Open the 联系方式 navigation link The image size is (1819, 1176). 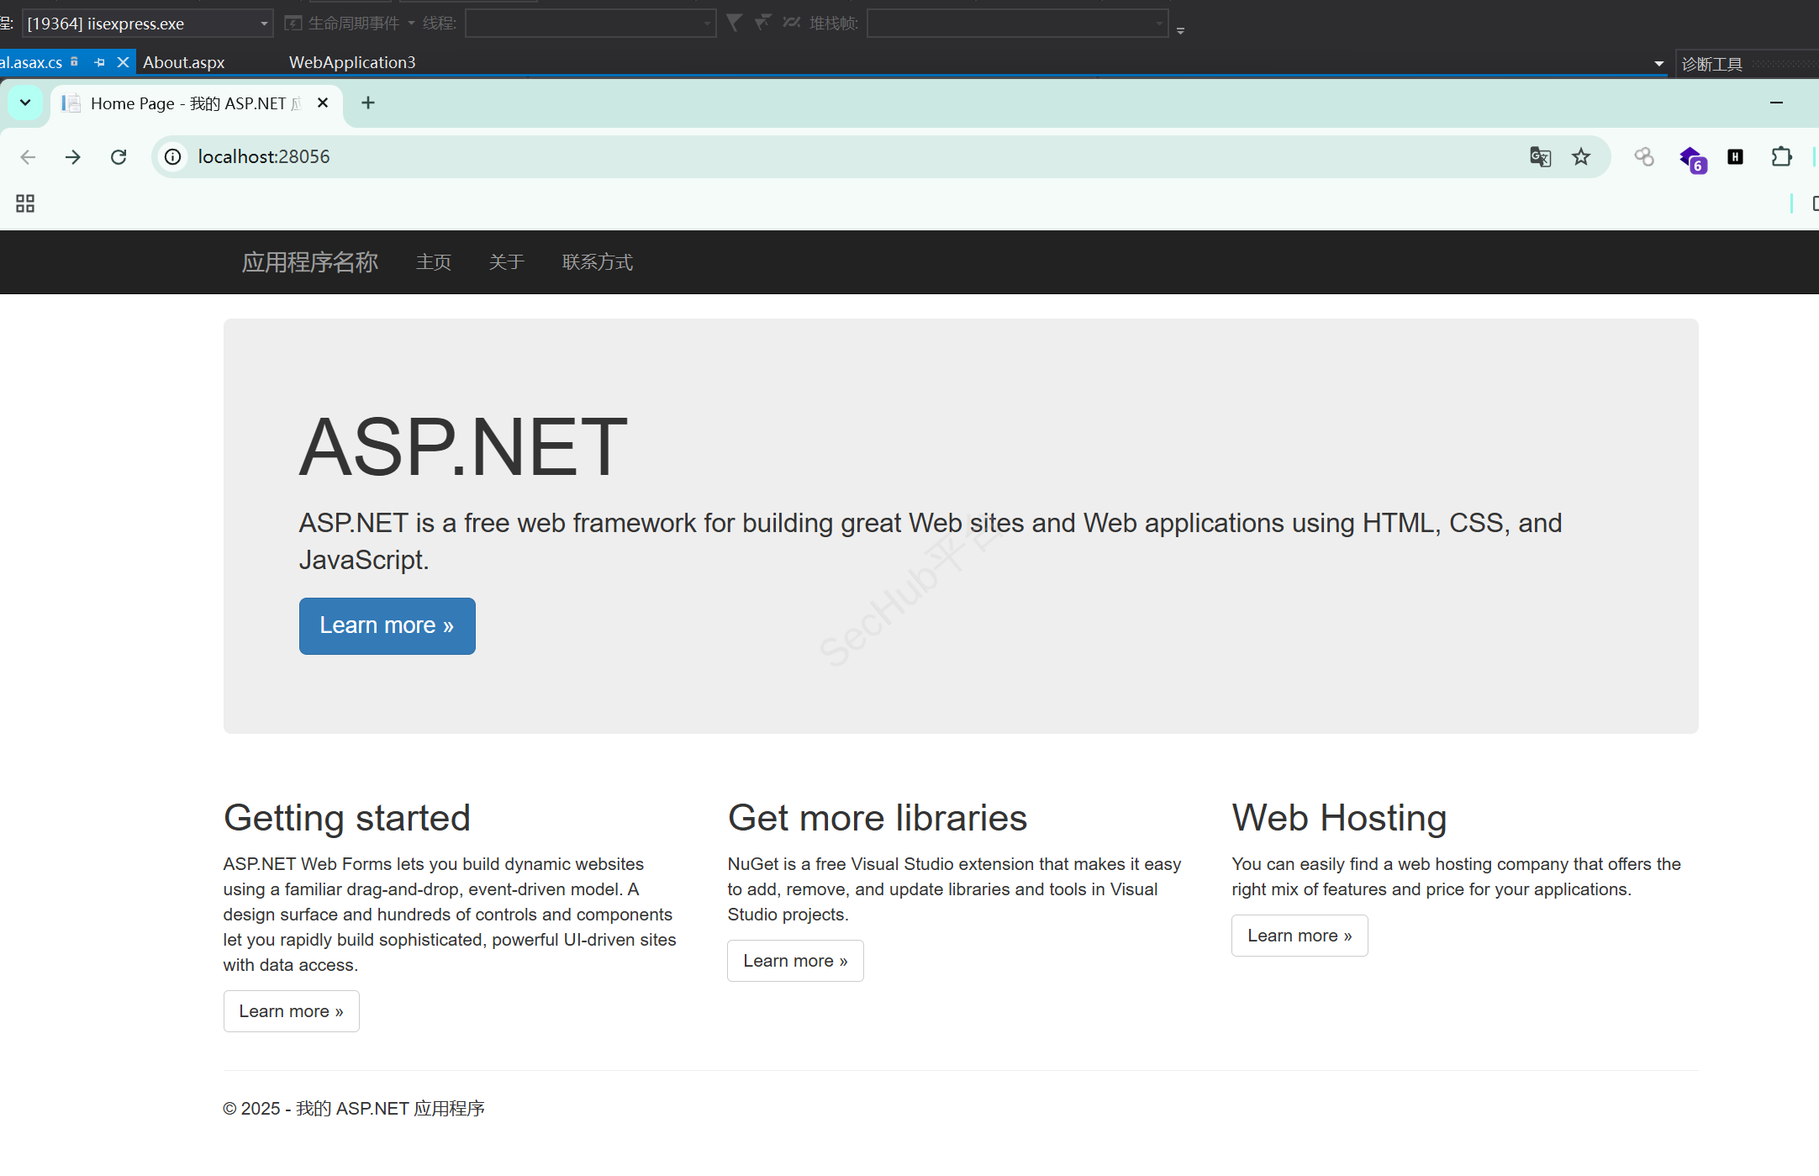click(597, 262)
